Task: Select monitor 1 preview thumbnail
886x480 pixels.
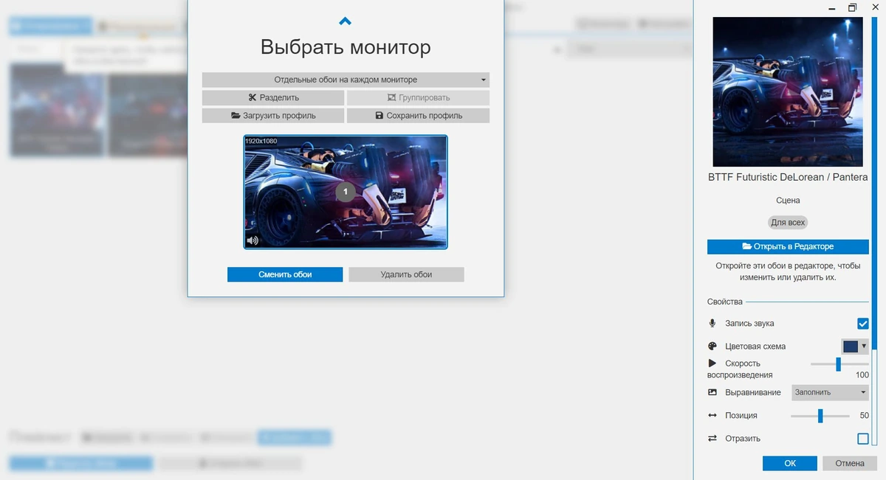Action: tap(346, 192)
